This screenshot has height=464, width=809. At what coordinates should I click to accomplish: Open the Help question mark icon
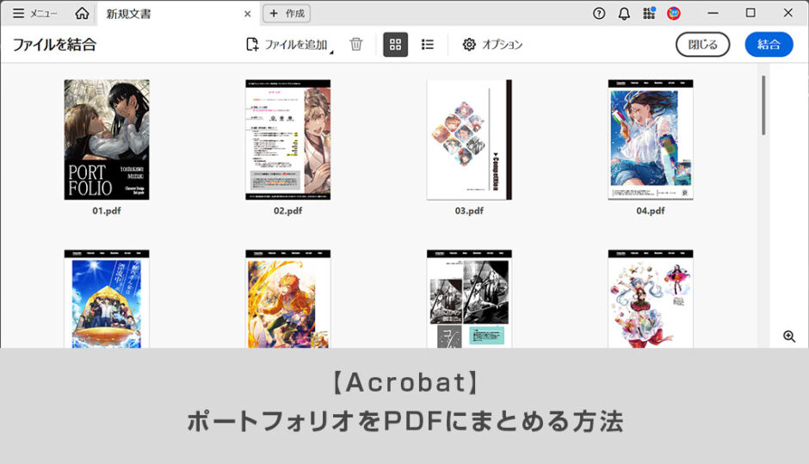(599, 13)
